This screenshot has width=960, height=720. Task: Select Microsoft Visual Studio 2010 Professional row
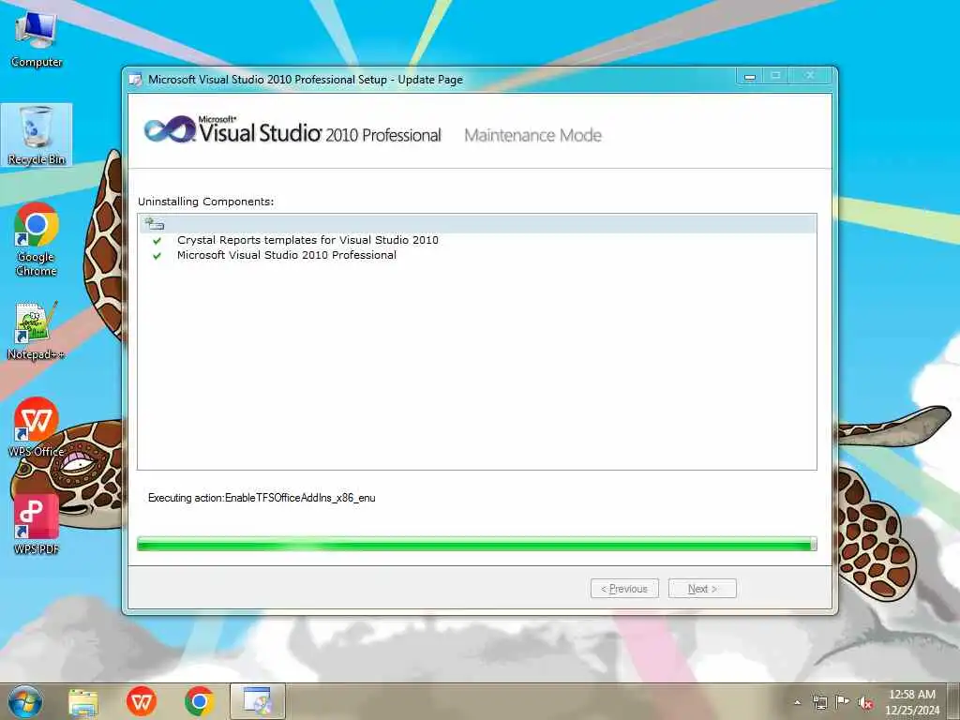(477, 255)
